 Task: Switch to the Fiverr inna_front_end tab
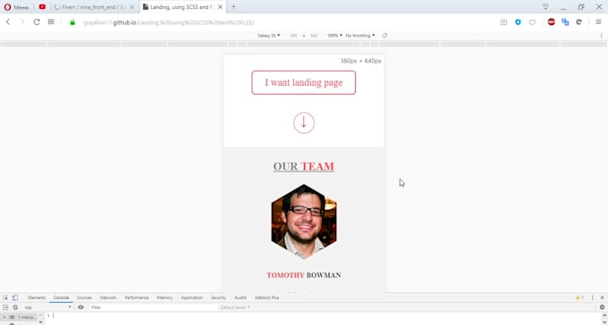94,7
